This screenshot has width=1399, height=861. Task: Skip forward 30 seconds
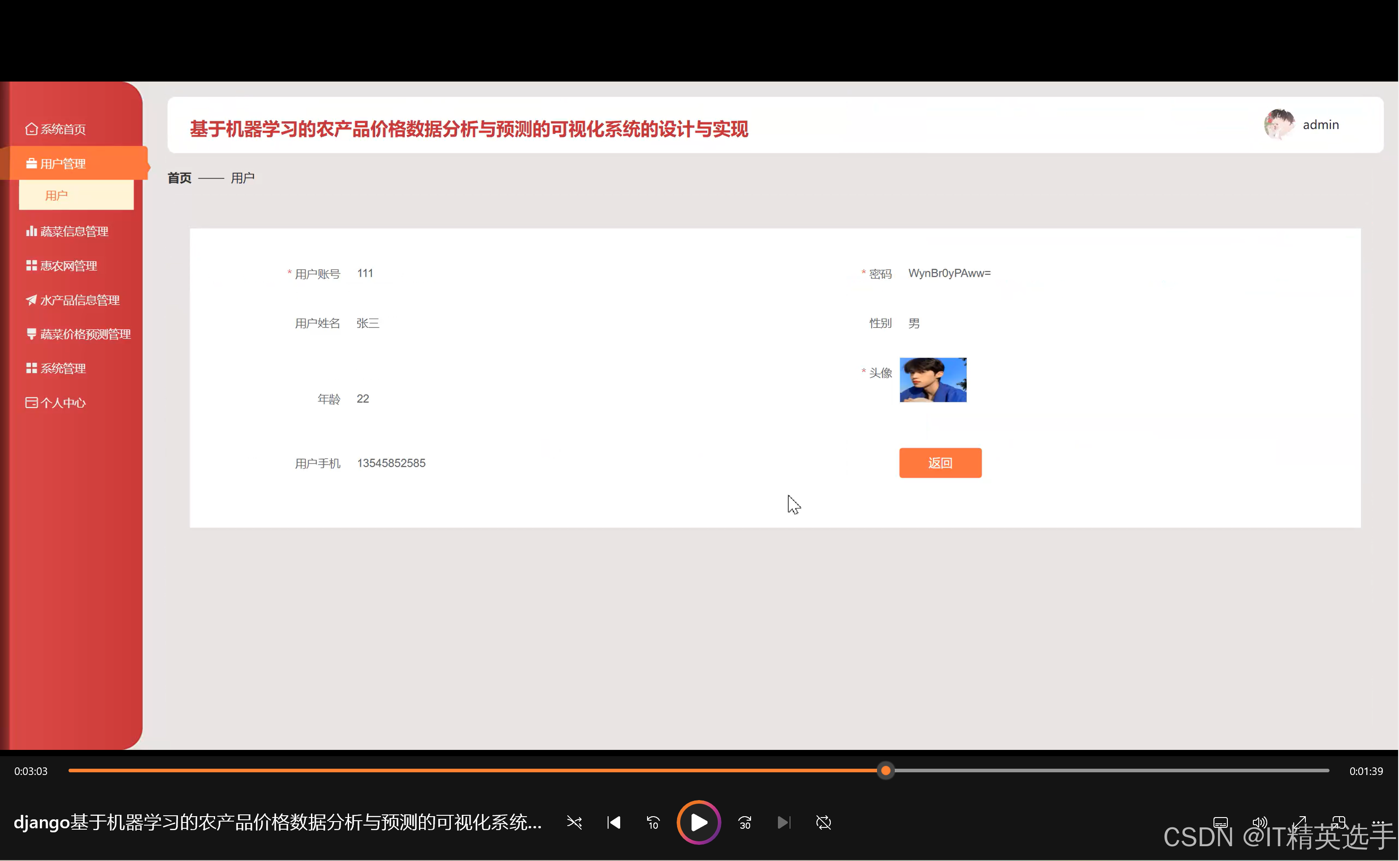tap(744, 822)
